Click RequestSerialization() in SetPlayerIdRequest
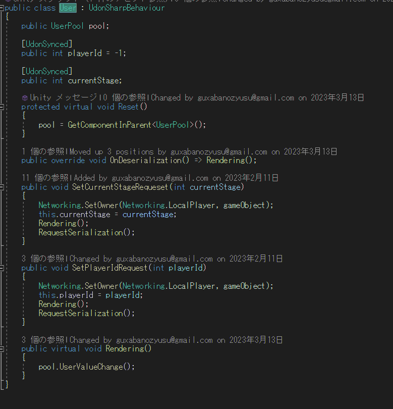Viewport: 393px width, 409px height. tap(87, 313)
